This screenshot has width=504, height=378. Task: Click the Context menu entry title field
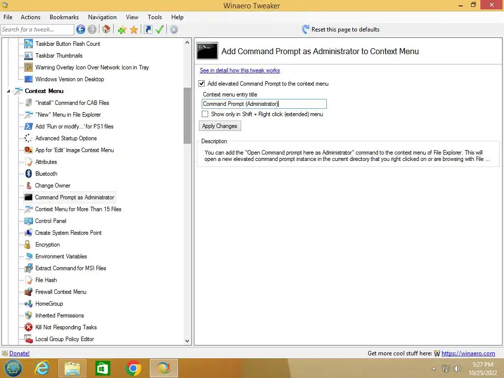264,104
